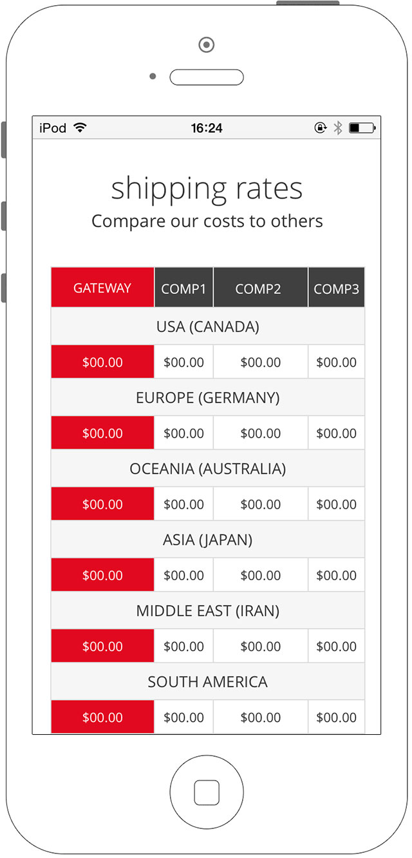Select the GATEWAY column header
The image size is (412, 858).
(102, 288)
